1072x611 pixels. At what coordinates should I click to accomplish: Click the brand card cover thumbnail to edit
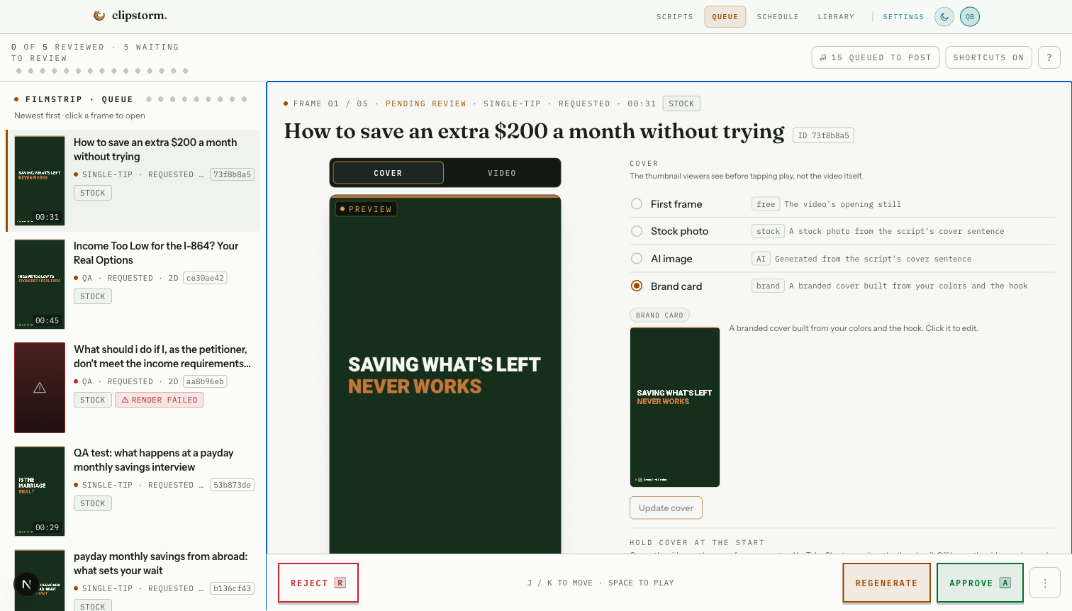click(x=675, y=407)
